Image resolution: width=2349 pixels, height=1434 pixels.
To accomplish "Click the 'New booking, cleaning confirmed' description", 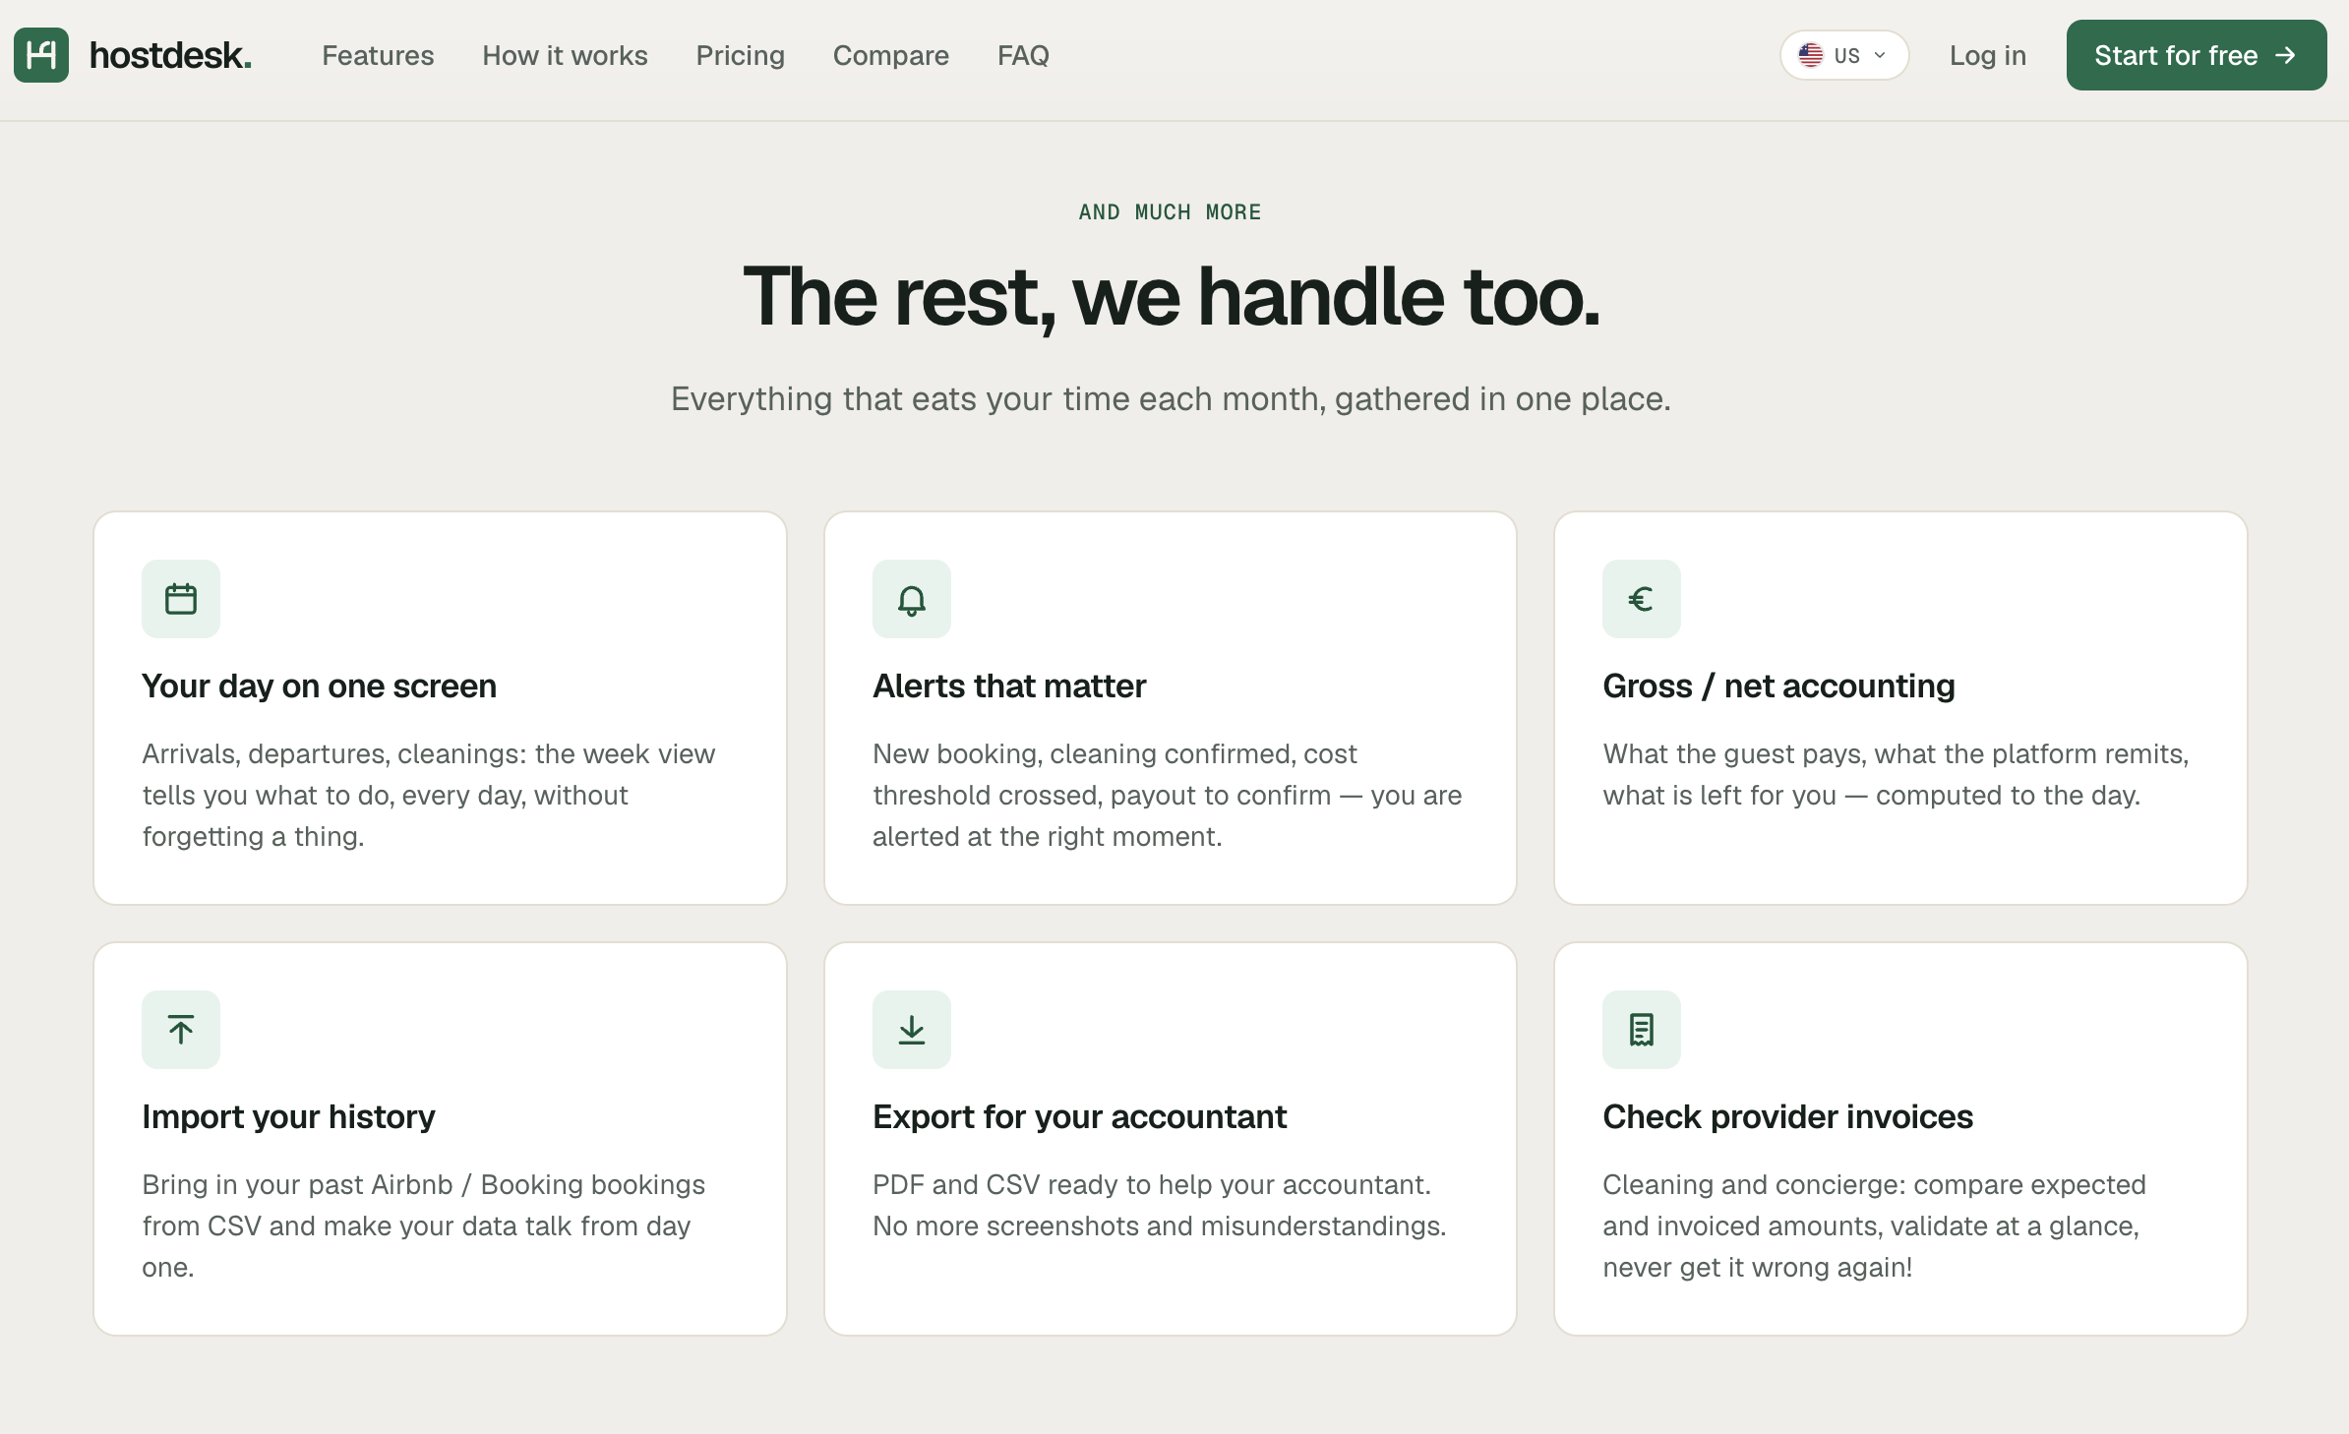I will 1167,795.
